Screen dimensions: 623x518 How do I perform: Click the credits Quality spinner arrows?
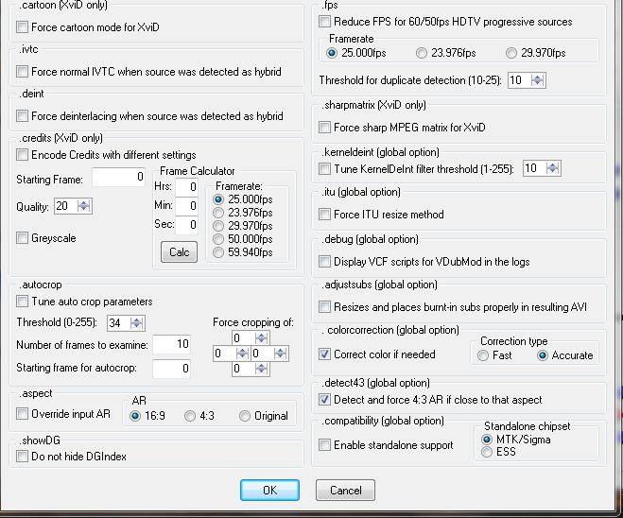point(84,206)
